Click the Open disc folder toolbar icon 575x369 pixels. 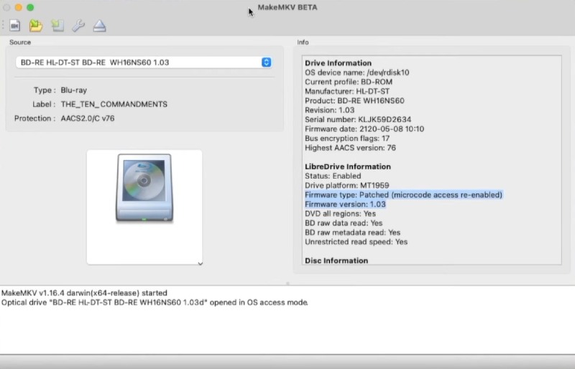(x=36, y=26)
